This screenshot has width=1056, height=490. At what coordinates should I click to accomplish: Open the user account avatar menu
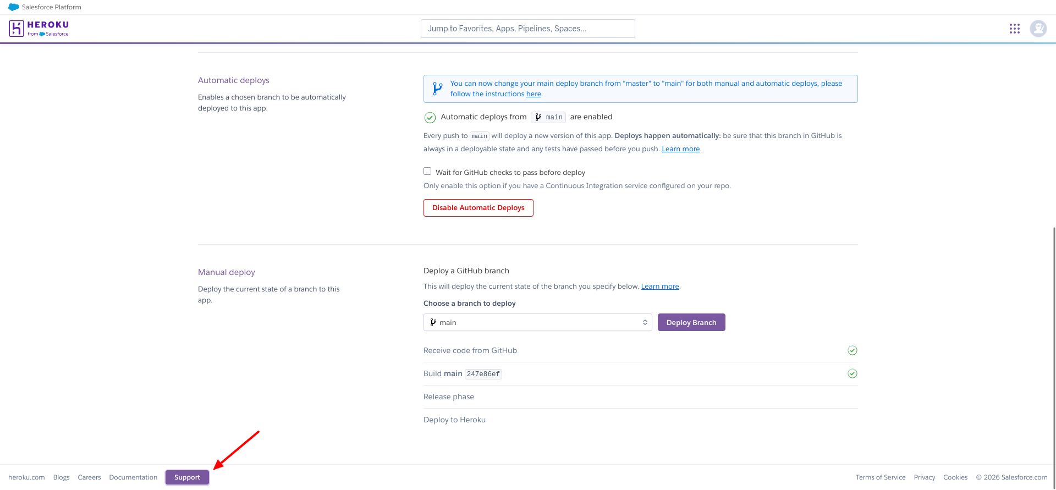tap(1038, 29)
